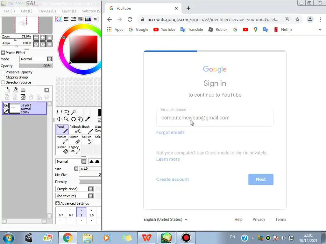326x244 pixels.
Task: Bookmark this page with the star icon
Action: click(x=297, y=19)
